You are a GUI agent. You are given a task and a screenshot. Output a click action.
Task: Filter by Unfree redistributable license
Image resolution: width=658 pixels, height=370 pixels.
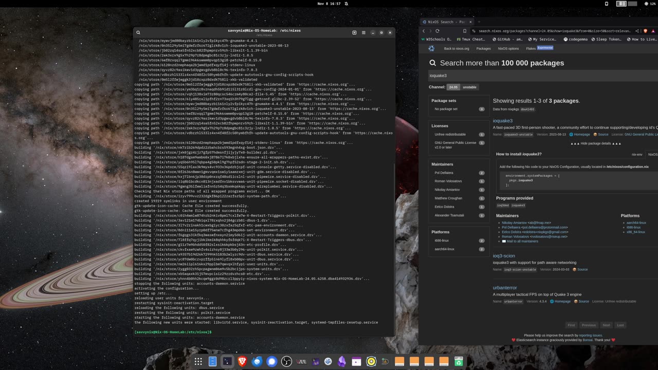click(460, 135)
